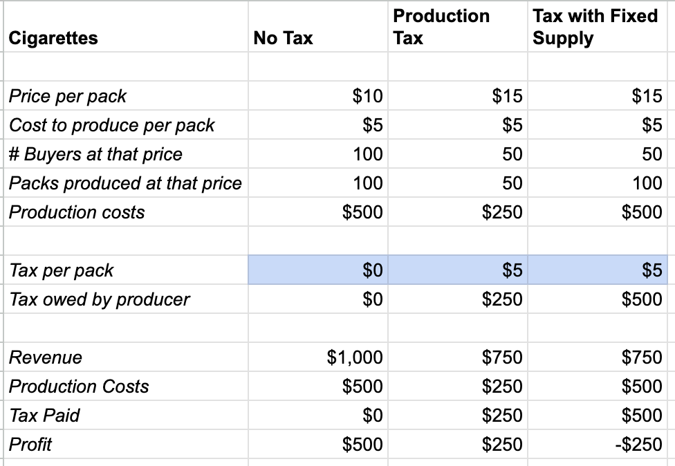Select $15 price per pack under Production Tax

458,95
